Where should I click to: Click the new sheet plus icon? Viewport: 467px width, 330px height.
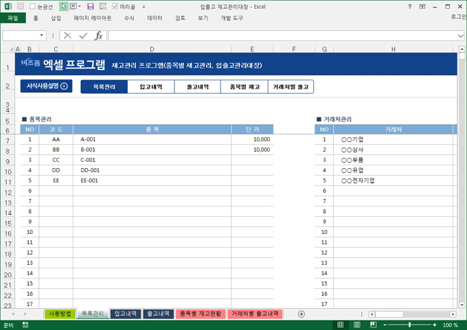click(x=301, y=314)
